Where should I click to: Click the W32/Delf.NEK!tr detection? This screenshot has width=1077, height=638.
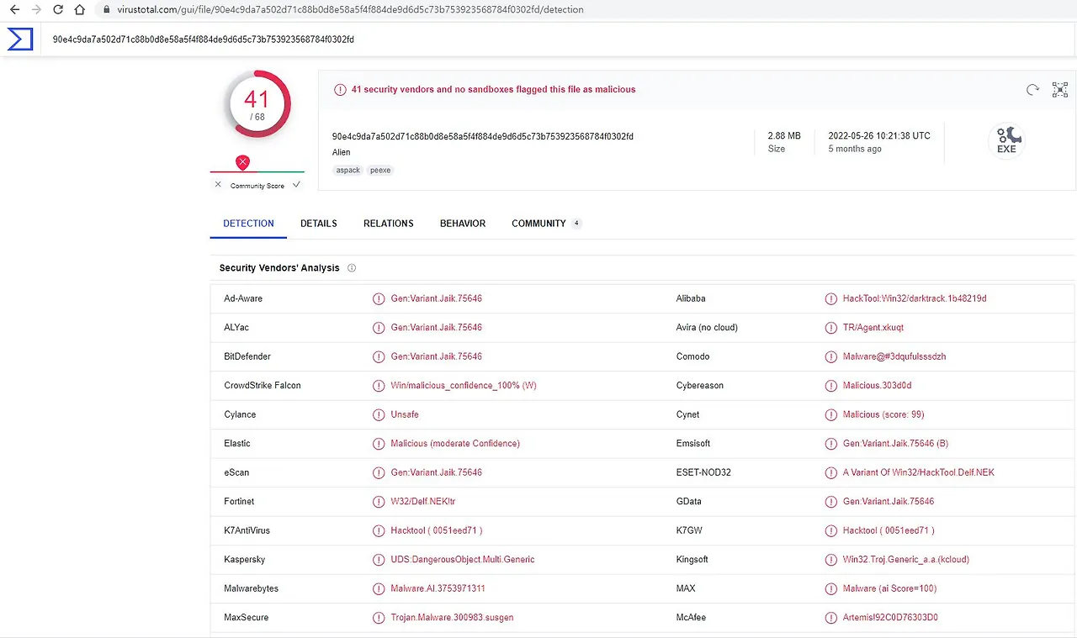pos(423,502)
